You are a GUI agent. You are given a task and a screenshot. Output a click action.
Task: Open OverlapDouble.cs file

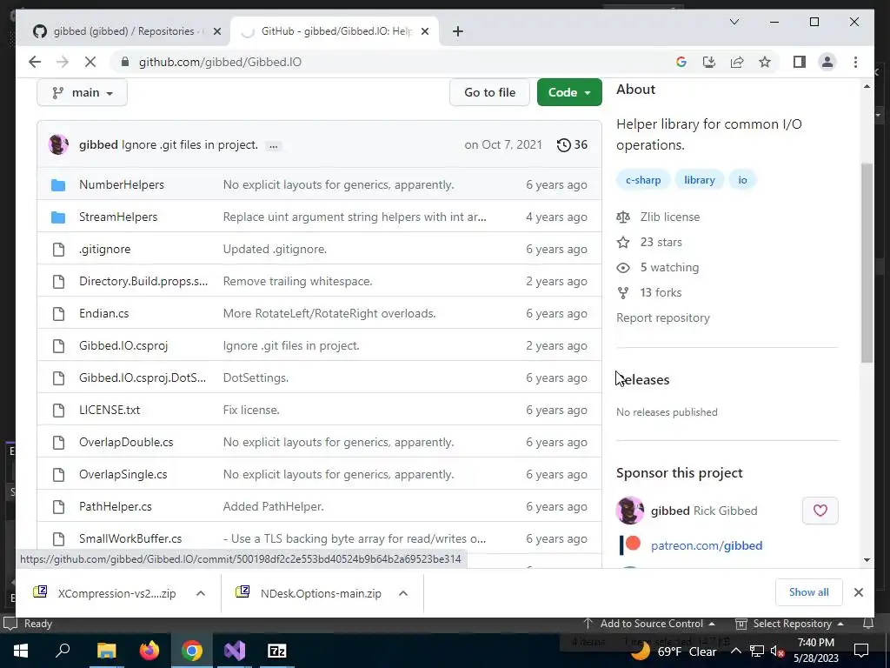tap(126, 443)
